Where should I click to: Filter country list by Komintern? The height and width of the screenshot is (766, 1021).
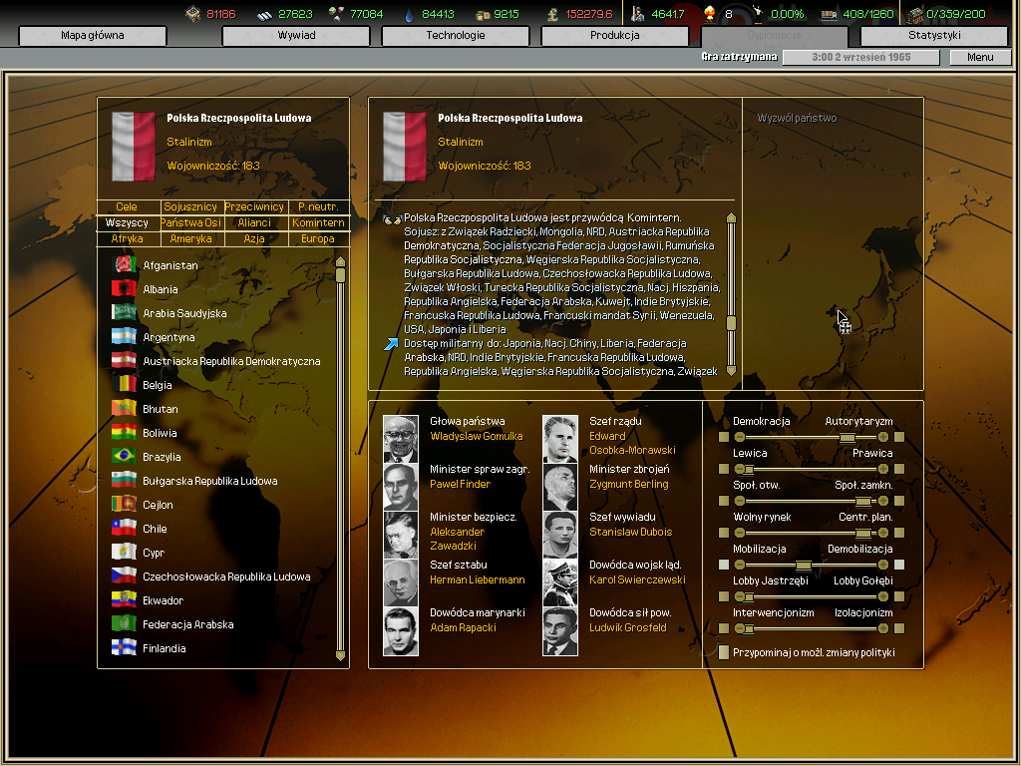point(318,222)
